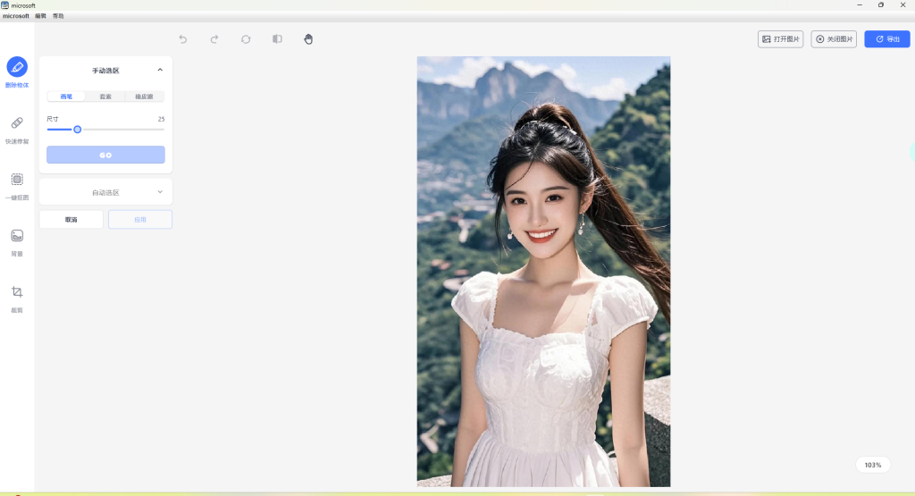Click the size value 25
This screenshot has height=496, width=915.
161,119
